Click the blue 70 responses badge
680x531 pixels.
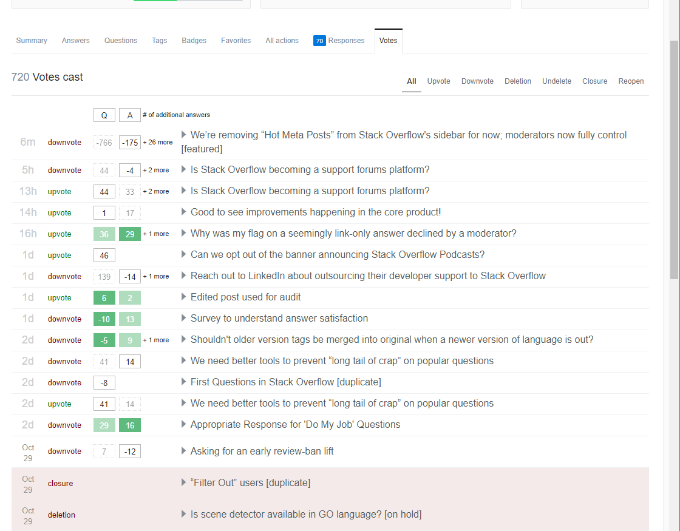[319, 41]
